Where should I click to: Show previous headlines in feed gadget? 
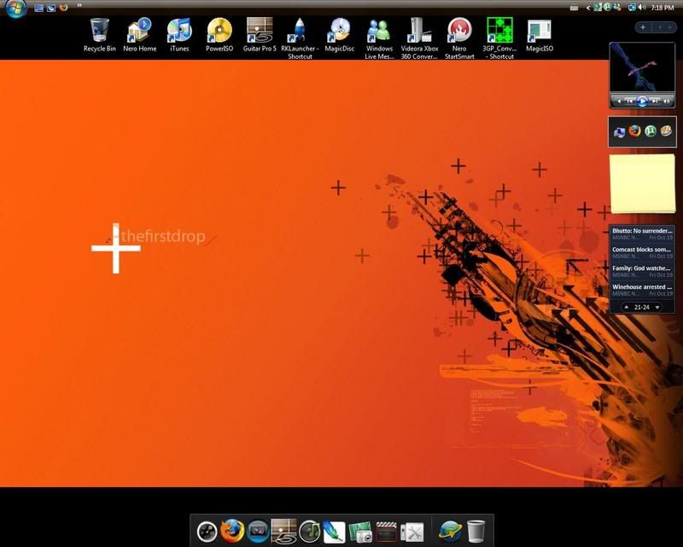(x=627, y=307)
